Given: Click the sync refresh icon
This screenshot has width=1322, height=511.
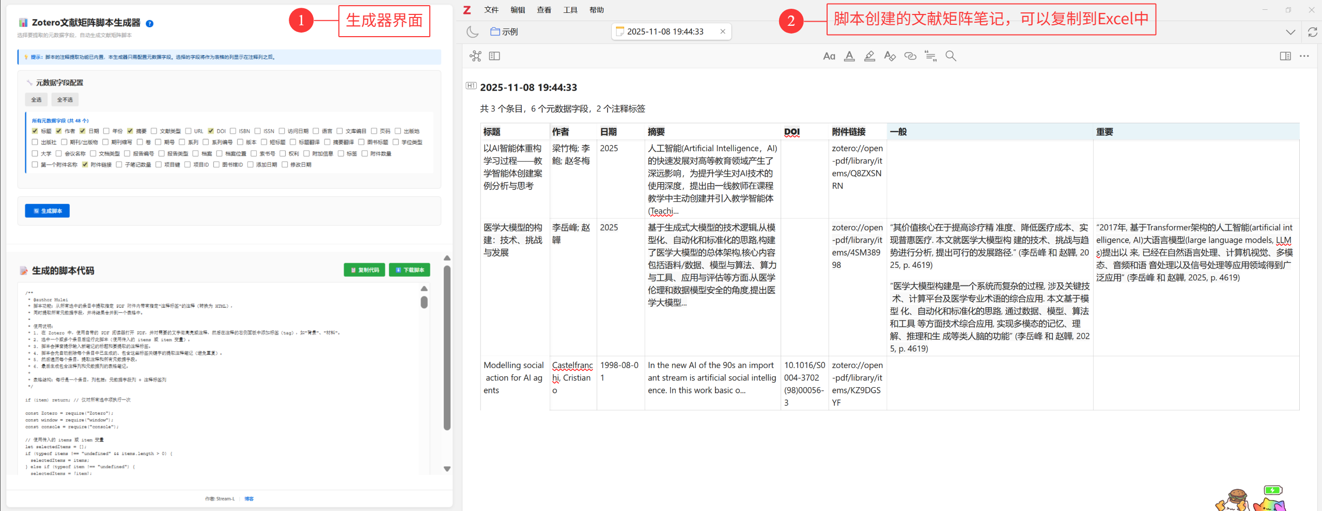Looking at the screenshot, I should point(1312,32).
